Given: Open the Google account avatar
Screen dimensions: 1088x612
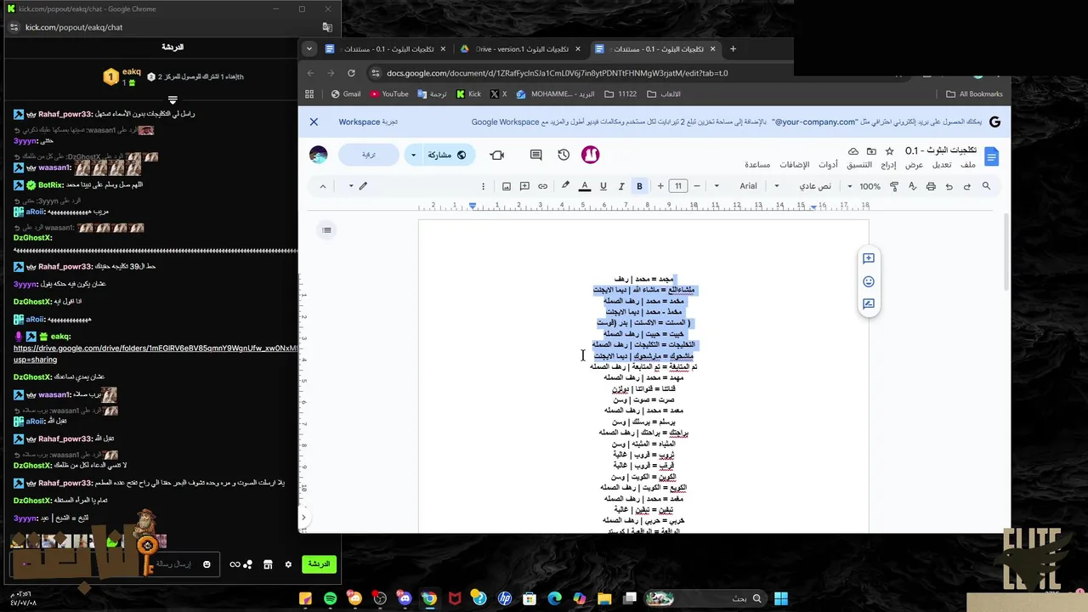Looking at the screenshot, I should tap(319, 155).
